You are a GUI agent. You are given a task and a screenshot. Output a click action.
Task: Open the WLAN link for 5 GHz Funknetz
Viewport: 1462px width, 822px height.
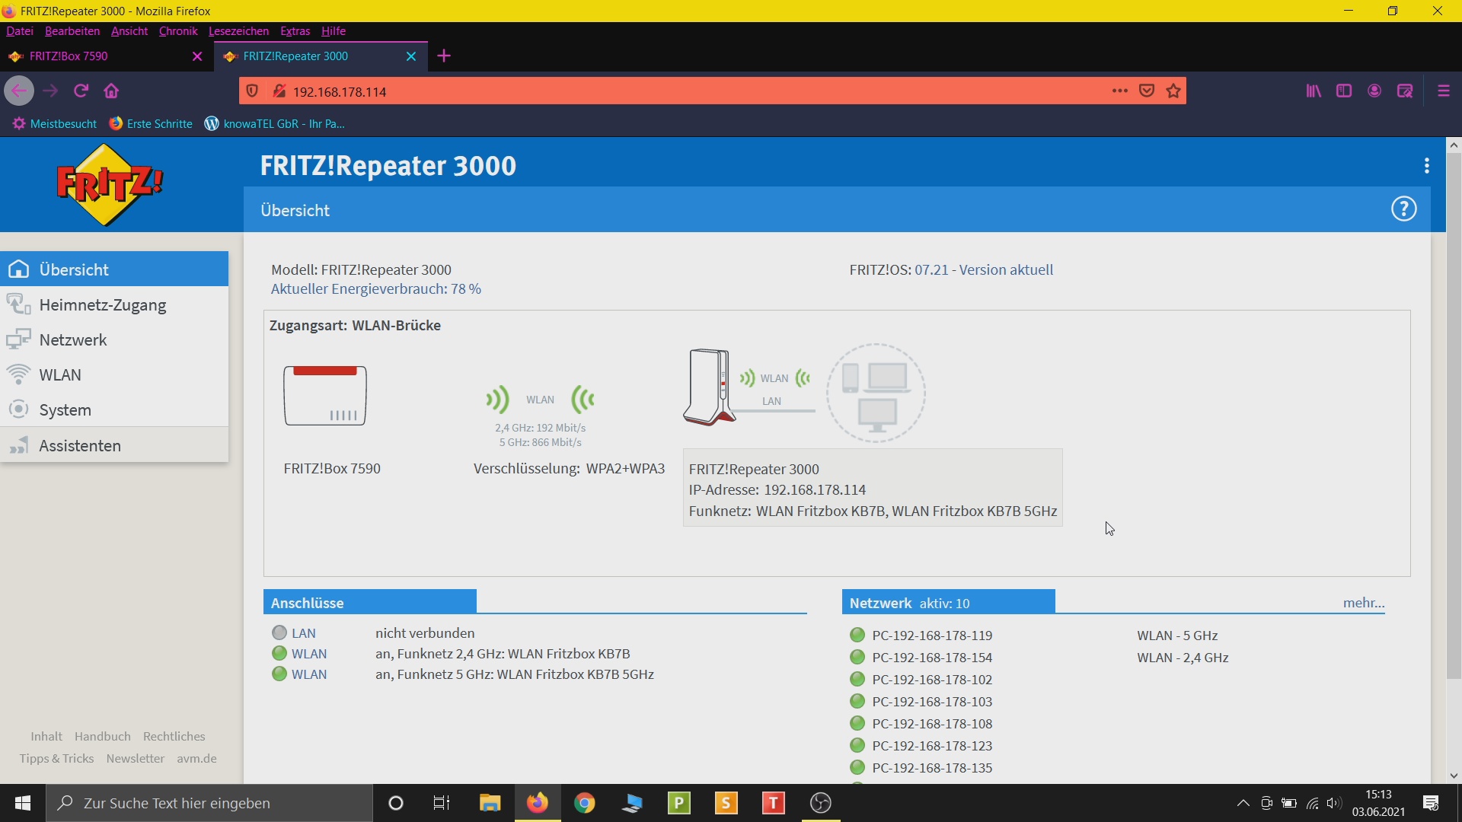click(x=309, y=674)
